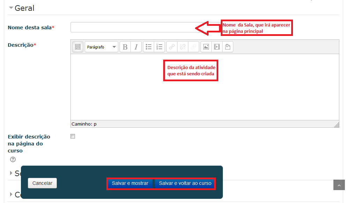Insert an image using the picture icon
This screenshot has width=347, height=203.
206,47
